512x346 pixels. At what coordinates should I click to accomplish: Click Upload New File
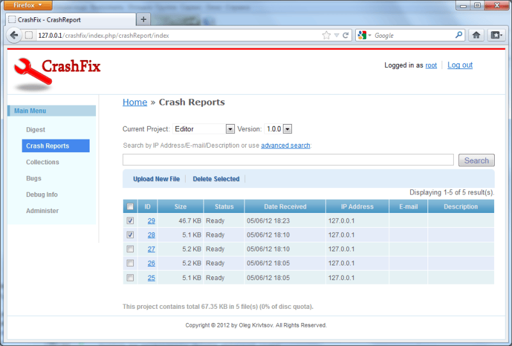156,179
